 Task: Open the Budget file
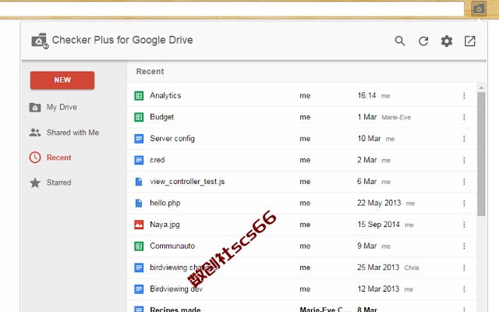click(162, 117)
